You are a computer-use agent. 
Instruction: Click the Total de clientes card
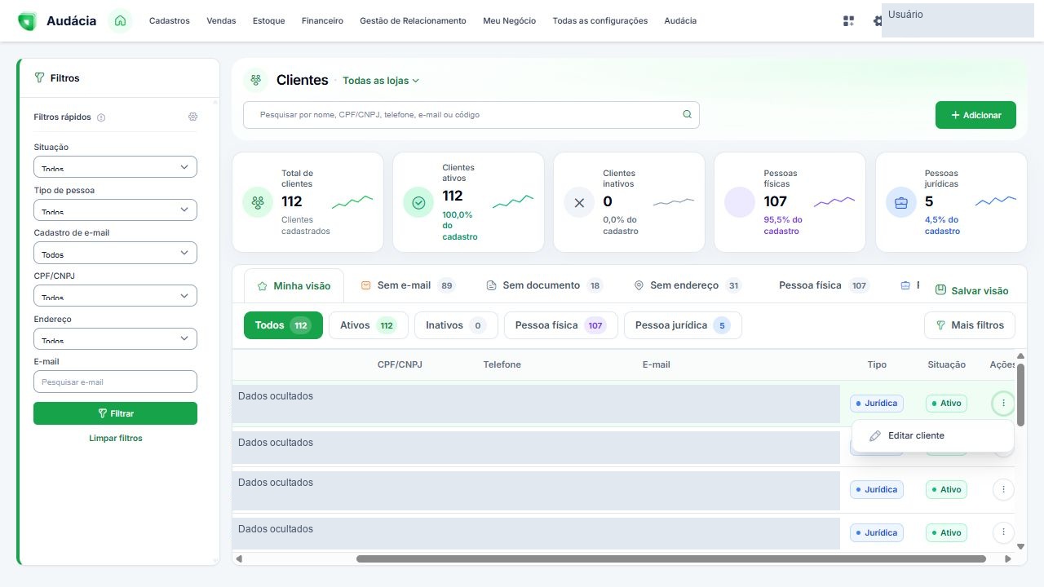coord(307,202)
